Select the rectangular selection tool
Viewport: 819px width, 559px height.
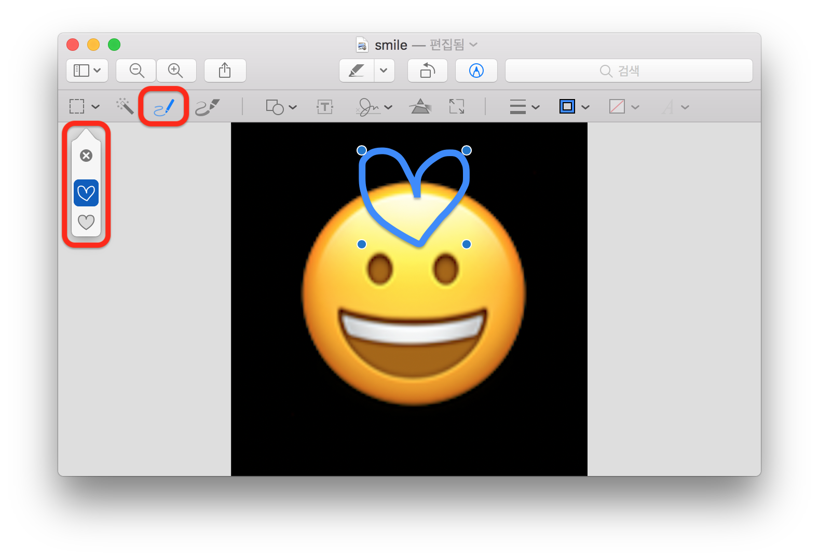pos(77,107)
